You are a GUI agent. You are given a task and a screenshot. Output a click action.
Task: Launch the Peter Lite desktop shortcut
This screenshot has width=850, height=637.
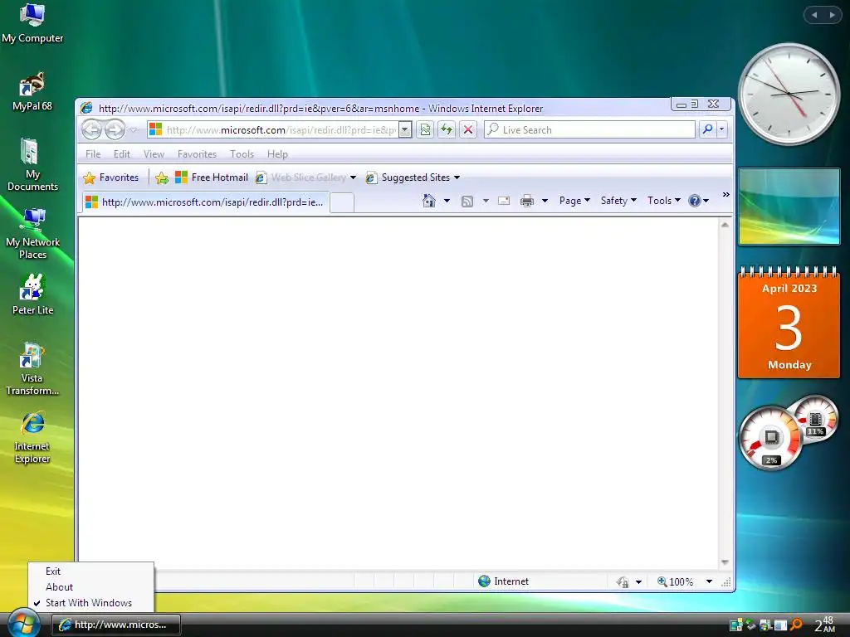[x=32, y=294]
